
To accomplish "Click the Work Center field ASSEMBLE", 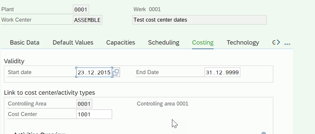I will click(87, 20).
